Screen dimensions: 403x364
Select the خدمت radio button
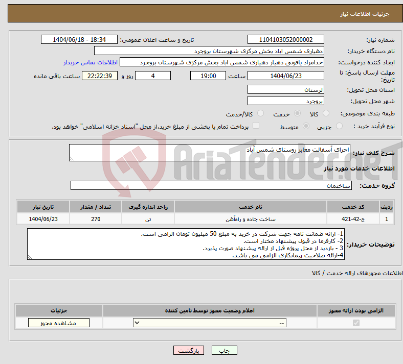click(x=297, y=113)
